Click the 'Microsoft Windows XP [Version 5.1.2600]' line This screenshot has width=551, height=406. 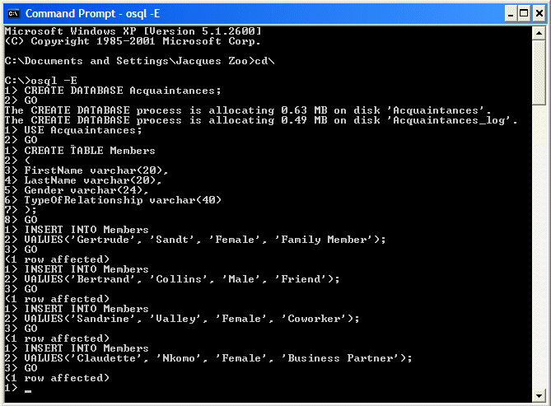coord(133,31)
